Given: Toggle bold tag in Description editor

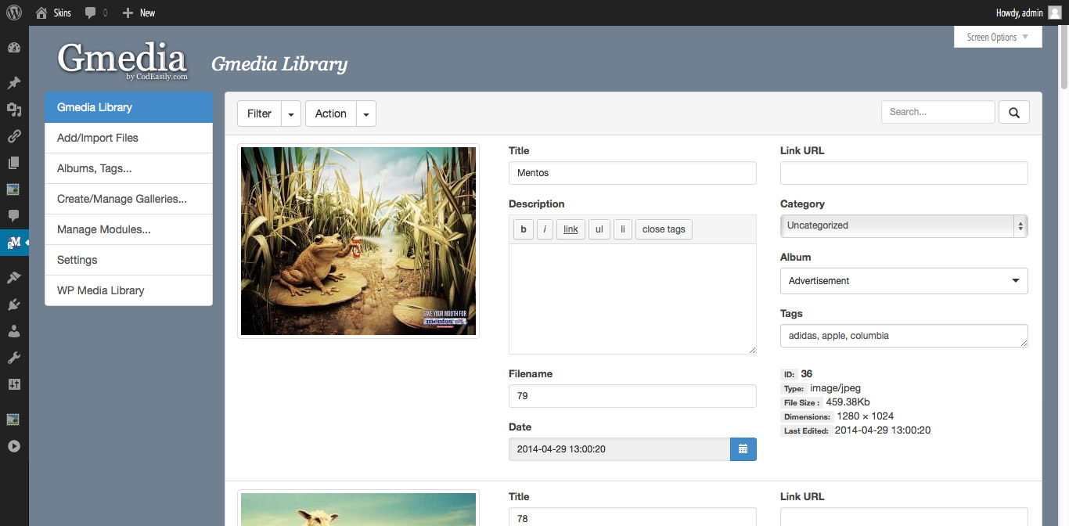Looking at the screenshot, I should 523,229.
